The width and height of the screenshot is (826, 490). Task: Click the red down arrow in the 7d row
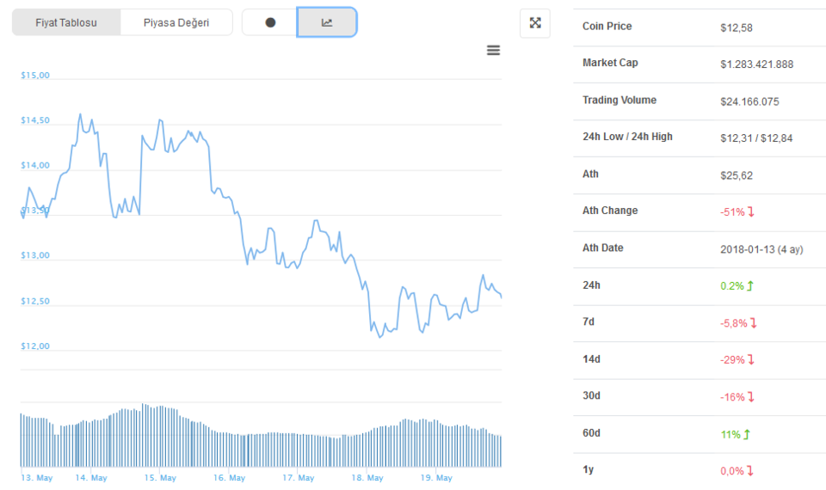753,323
